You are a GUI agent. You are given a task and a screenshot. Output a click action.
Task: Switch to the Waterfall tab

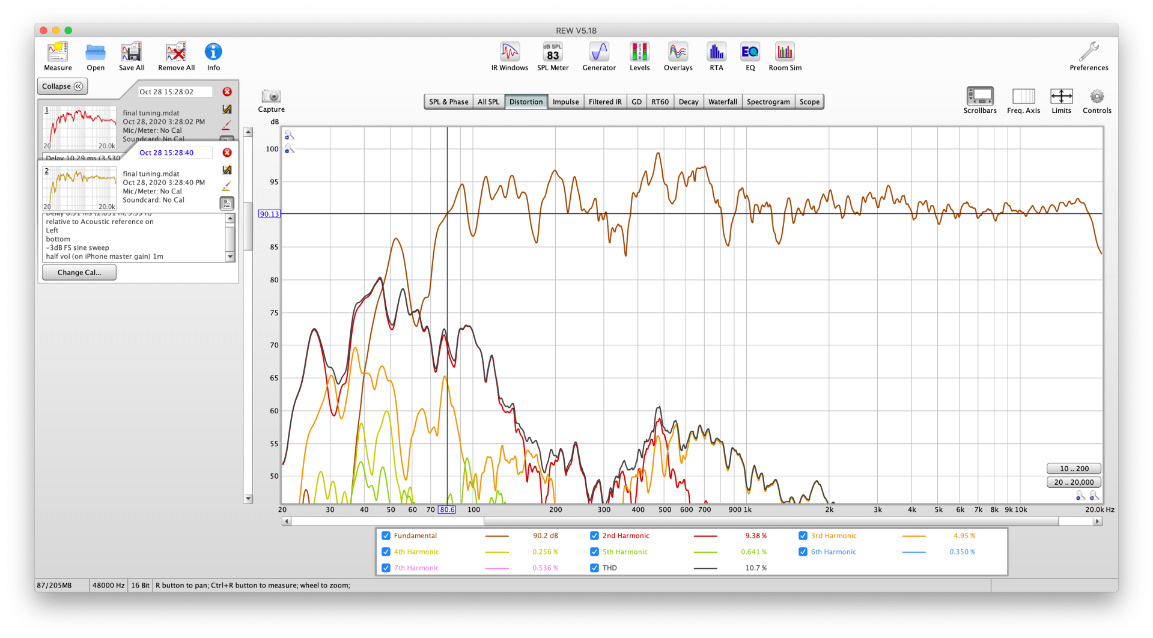coord(722,102)
